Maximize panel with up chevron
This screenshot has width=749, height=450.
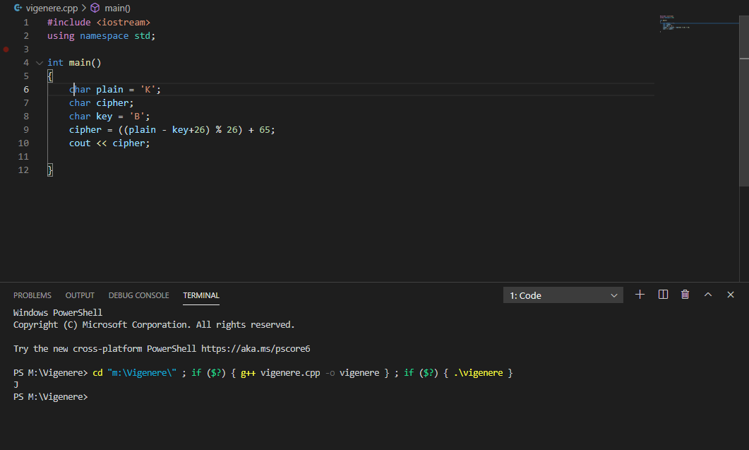click(x=708, y=295)
